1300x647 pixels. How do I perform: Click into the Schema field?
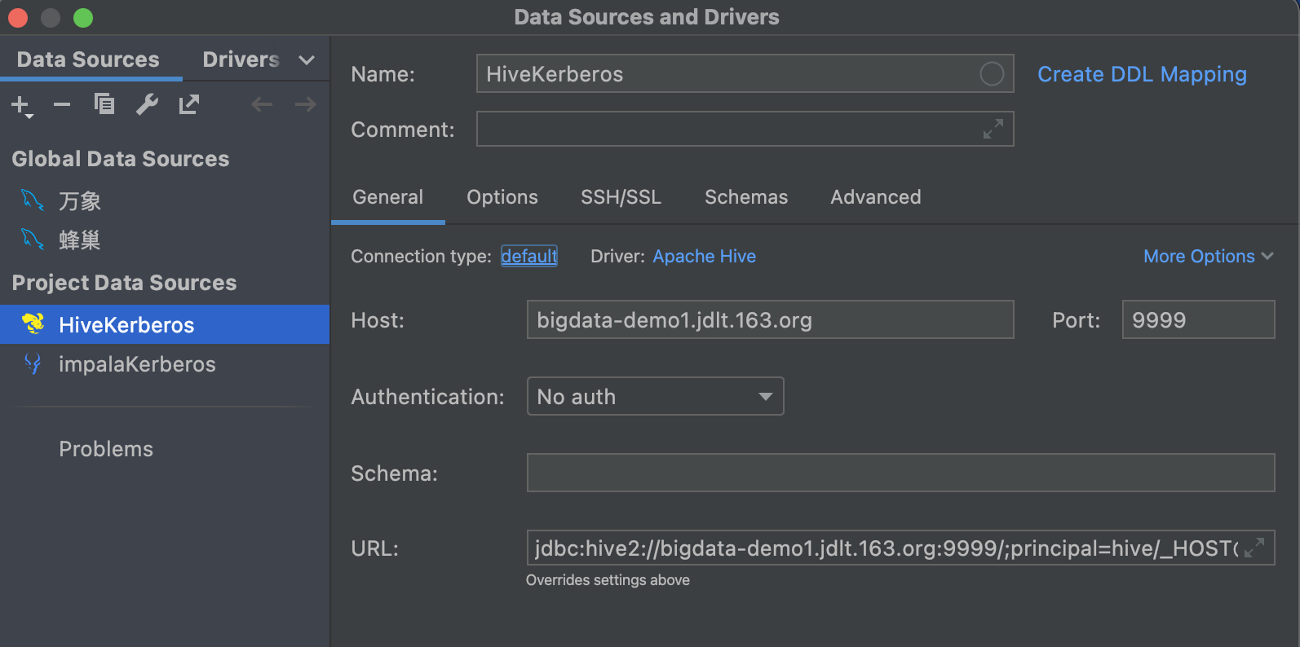901,473
